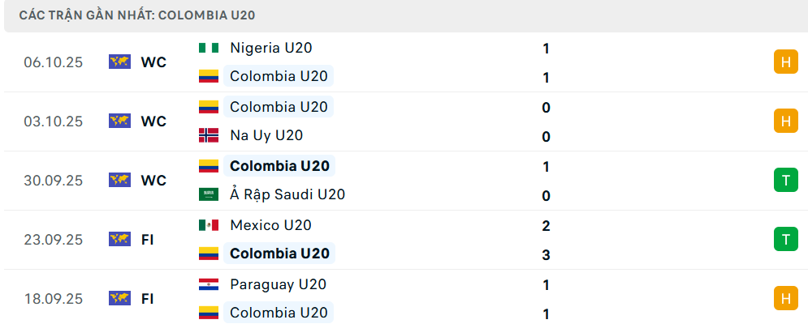Image resolution: width=808 pixels, height=324 pixels.
Task: Click the Paraguay U20 flag icon
Action: (209, 284)
